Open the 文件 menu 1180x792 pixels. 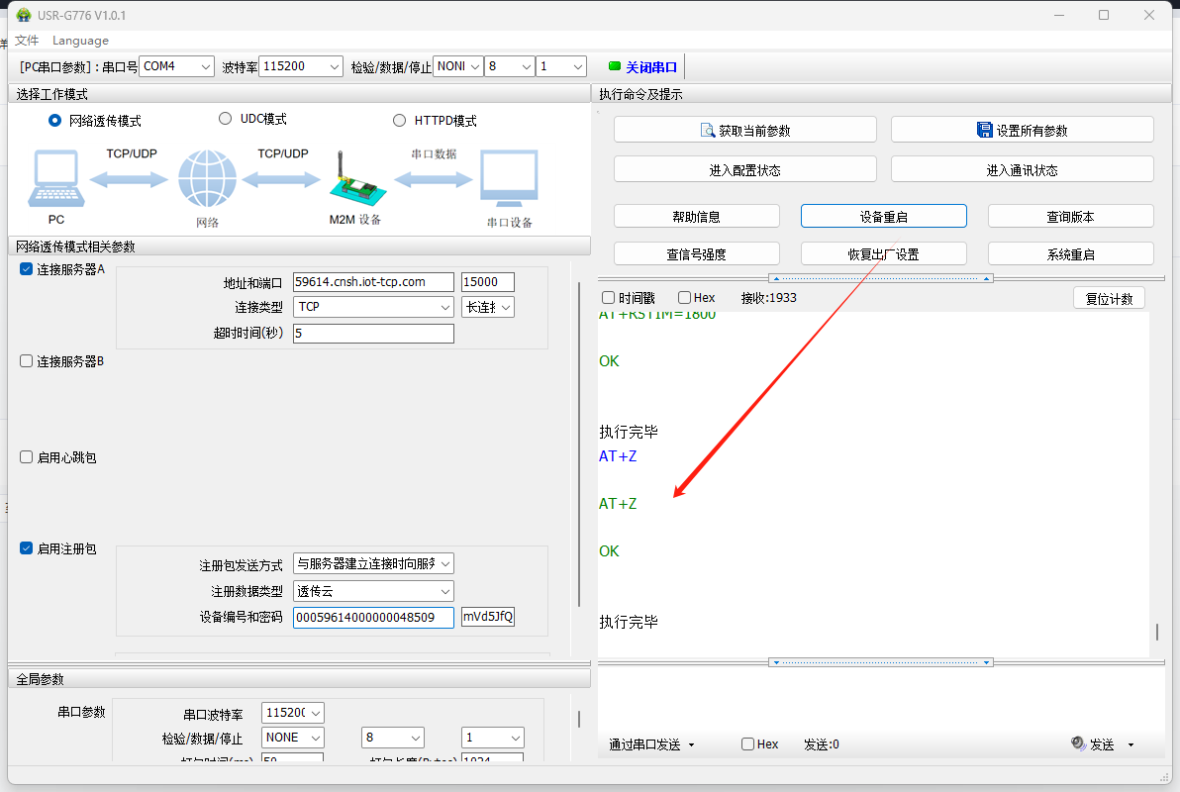coord(27,41)
